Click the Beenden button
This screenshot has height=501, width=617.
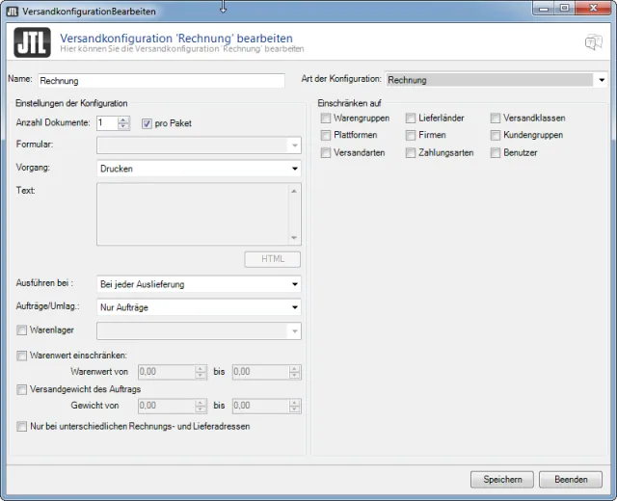coord(571,480)
